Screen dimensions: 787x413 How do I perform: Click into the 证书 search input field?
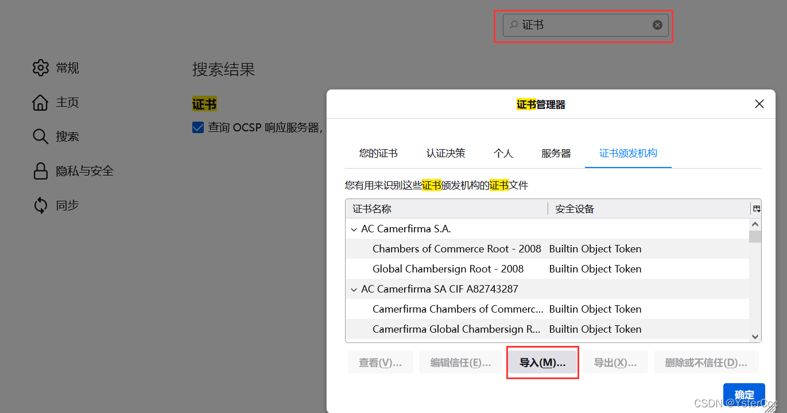(x=586, y=25)
